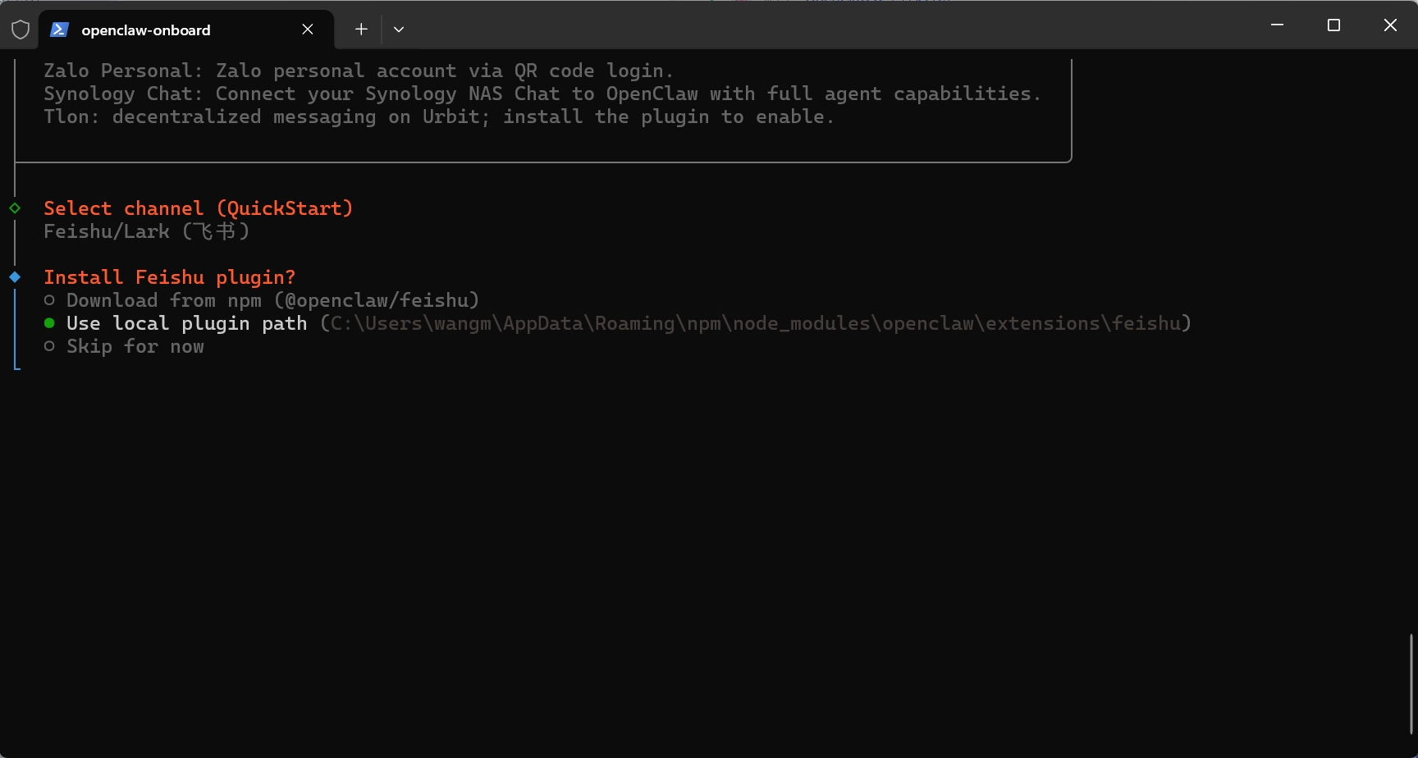Close the openclaw-onboard tab
1418x758 pixels.
click(x=308, y=30)
